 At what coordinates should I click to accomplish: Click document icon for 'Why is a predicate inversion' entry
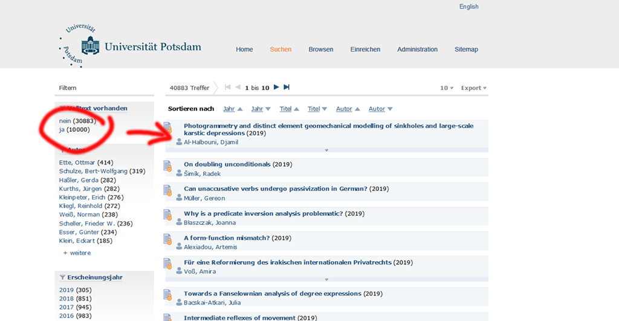(167, 215)
